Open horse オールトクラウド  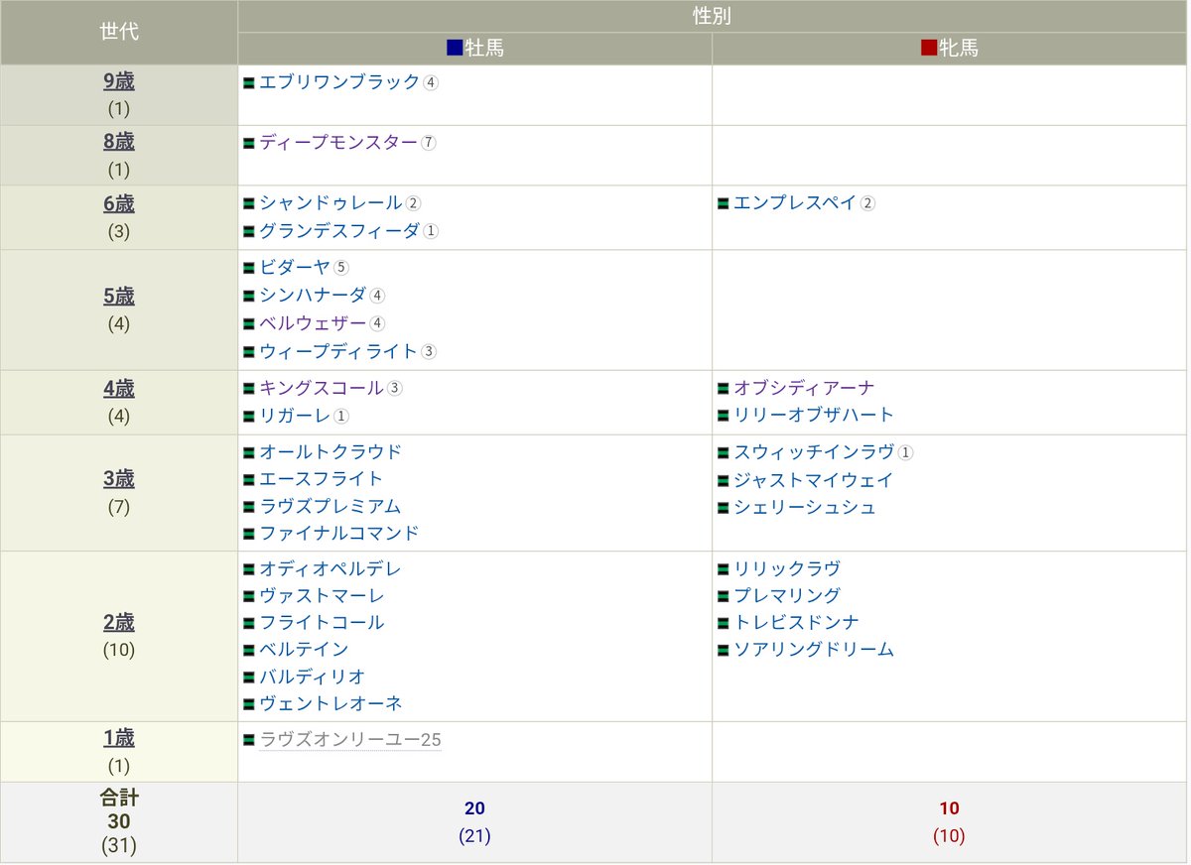[x=331, y=452]
